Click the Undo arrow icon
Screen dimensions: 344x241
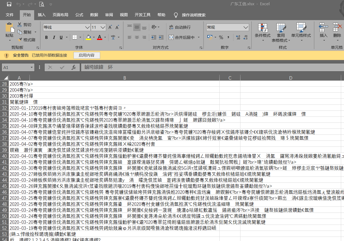19,4
